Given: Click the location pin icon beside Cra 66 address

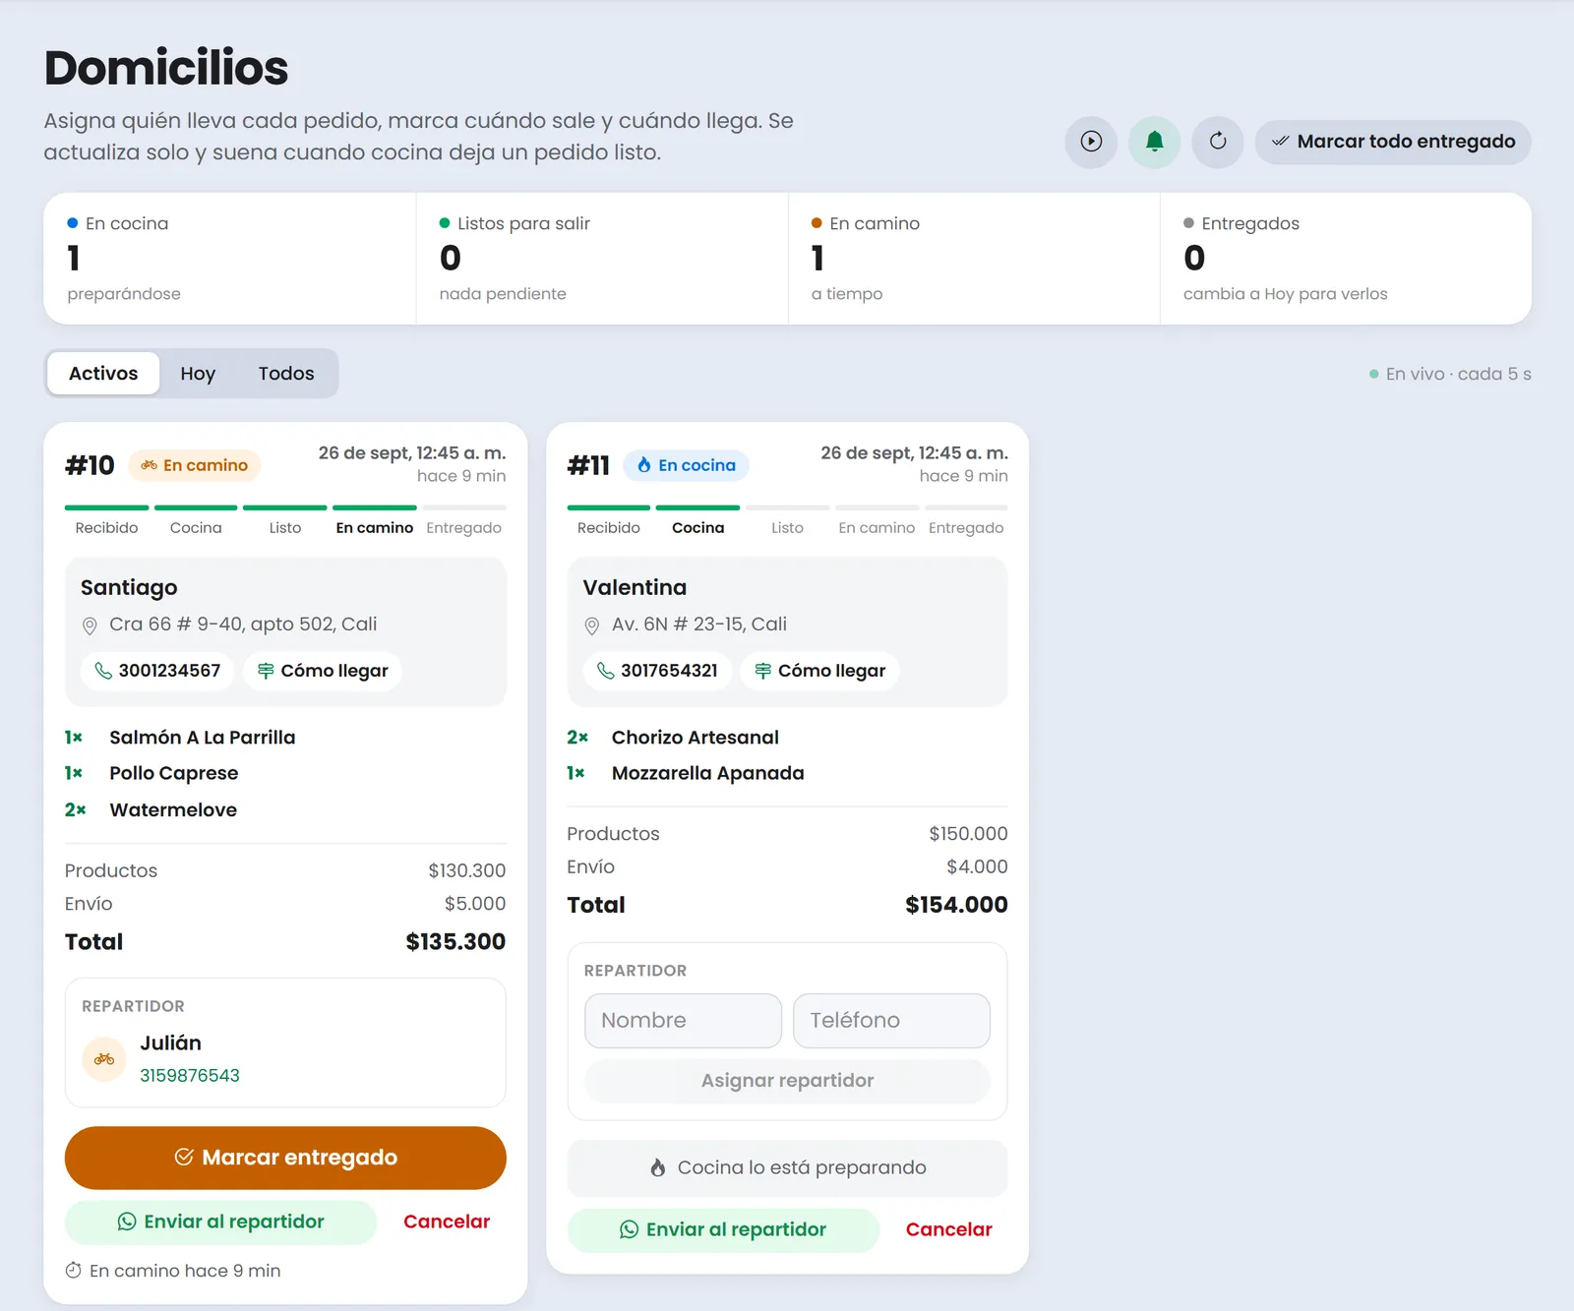Looking at the screenshot, I should tap(90, 626).
